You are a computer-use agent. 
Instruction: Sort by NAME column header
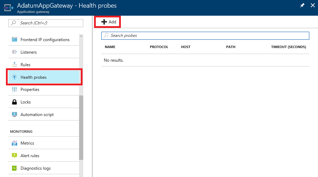(110, 47)
